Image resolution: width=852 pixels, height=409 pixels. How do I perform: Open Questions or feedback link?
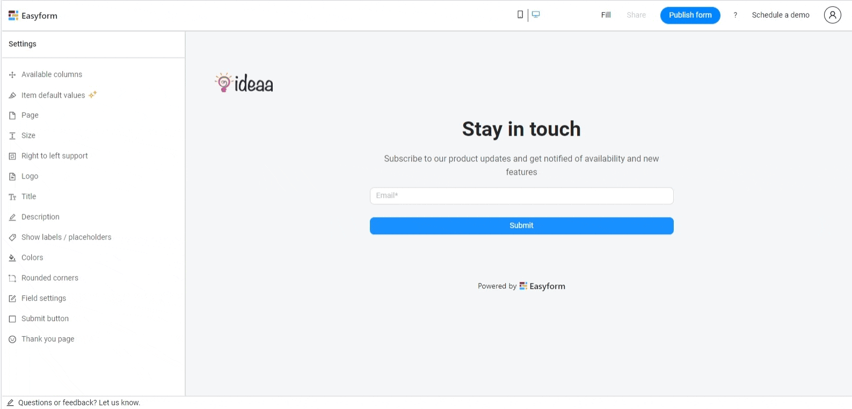(x=79, y=403)
